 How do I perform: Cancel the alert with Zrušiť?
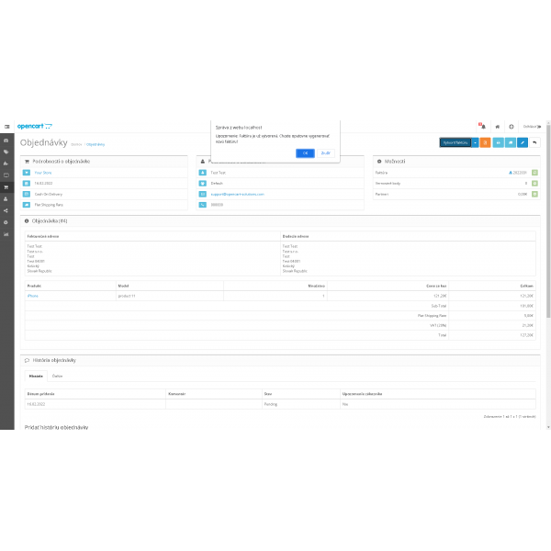click(326, 153)
